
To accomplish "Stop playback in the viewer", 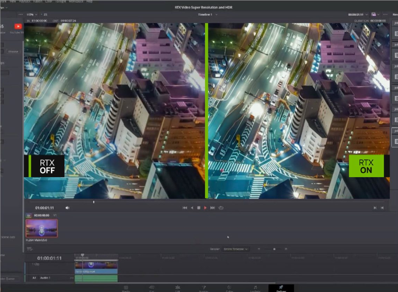I will 198,208.
